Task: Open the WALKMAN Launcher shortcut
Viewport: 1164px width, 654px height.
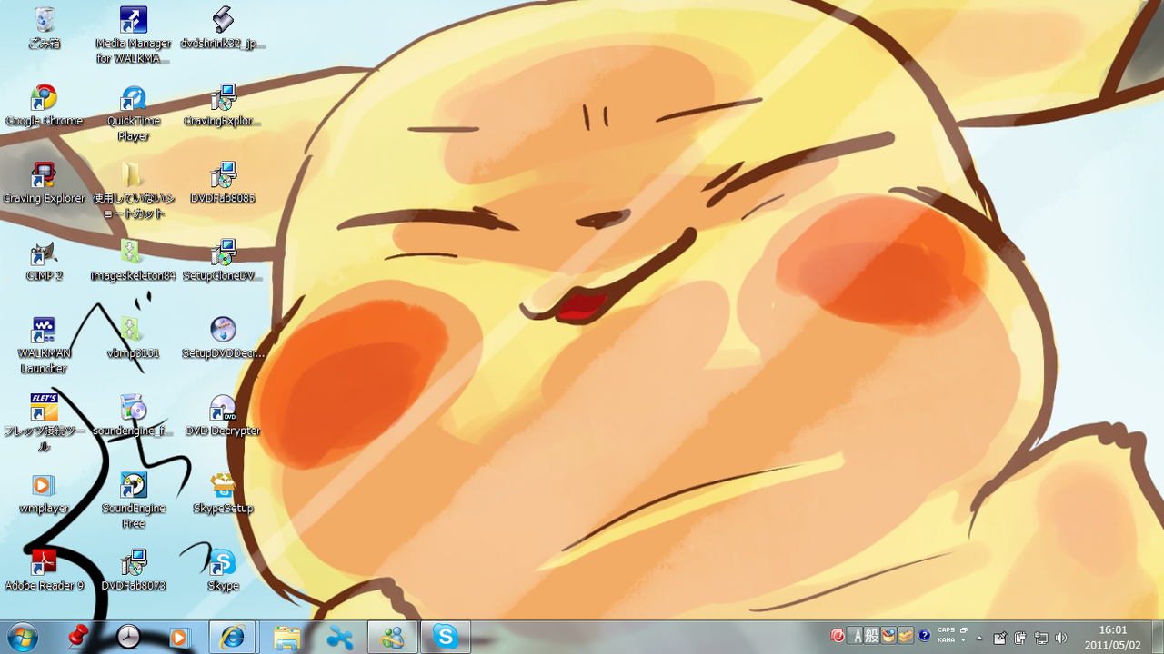Action: (44, 345)
